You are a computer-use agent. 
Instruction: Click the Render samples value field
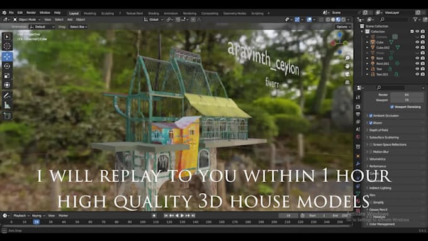coord(407,95)
